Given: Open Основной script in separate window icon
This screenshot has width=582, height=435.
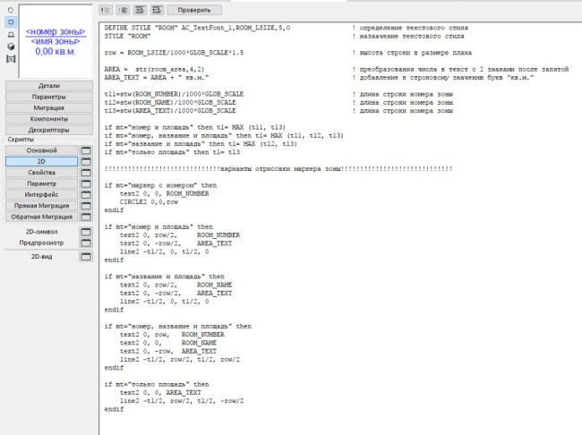Looking at the screenshot, I should [x=87, y=150].
